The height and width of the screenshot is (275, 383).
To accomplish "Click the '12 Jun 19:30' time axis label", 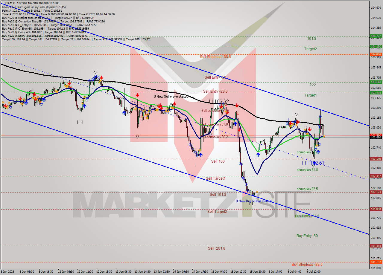I will 104,272.
